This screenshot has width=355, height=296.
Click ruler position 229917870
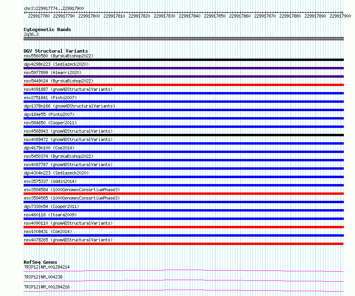pyautogui.click(x=265, y=16)
